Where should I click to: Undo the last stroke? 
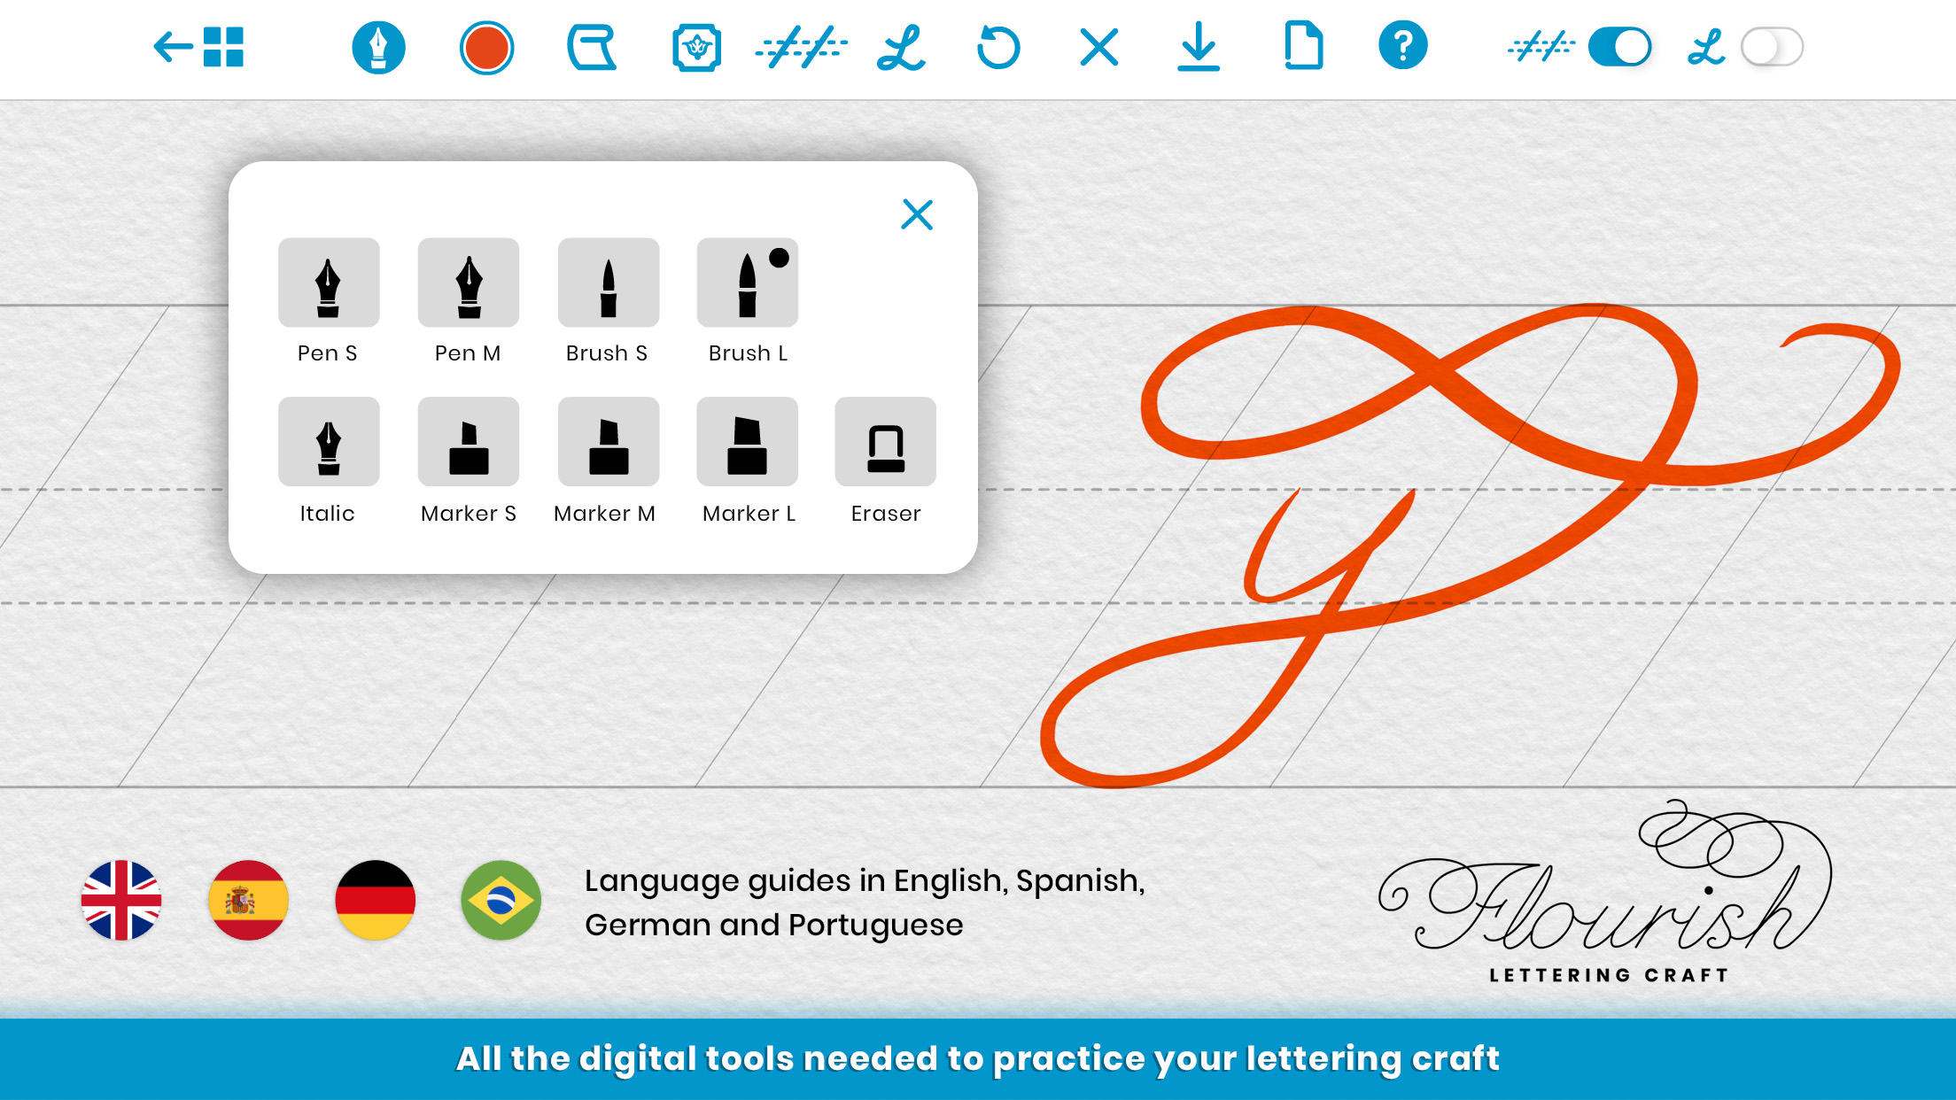click(x=998, y=47)
